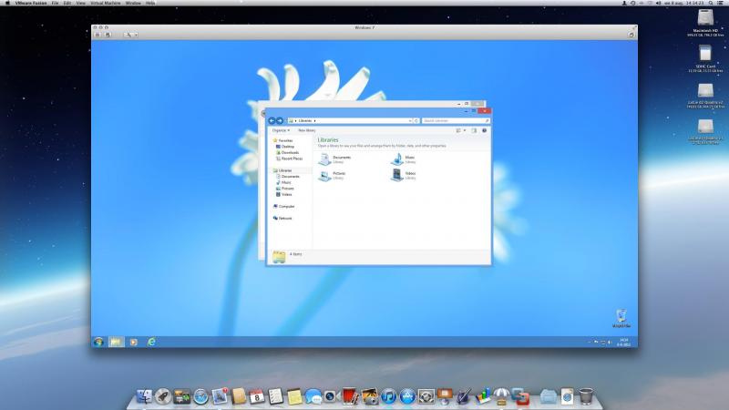This screenshot has width=729, height=410.
Task: Click the VM settings wrench toolbar button
Action: click(130, 35)
